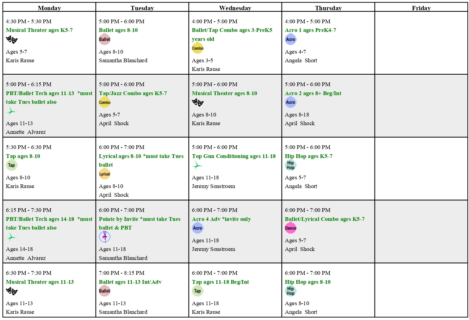Open the Acro 2 ages 8+ Beg/Int link
Image resolution: width=469 pixels, height=320 pixels.
(x=313, y=93)
